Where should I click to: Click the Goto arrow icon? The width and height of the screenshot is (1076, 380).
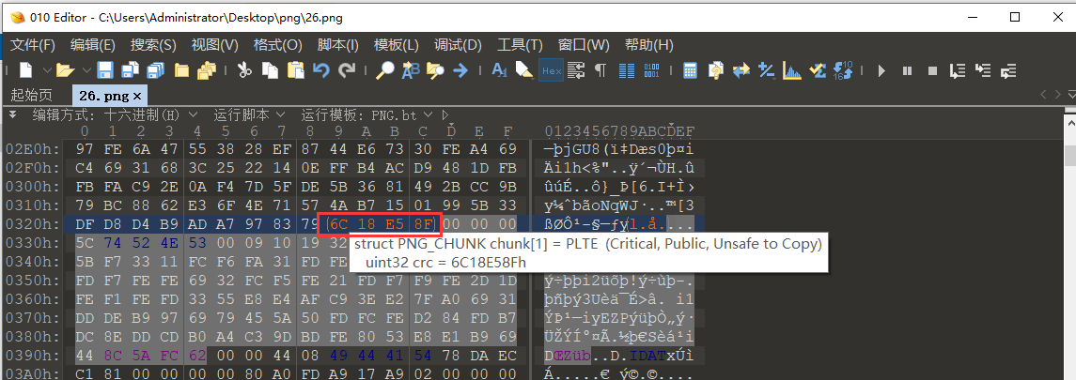[460, 70]
